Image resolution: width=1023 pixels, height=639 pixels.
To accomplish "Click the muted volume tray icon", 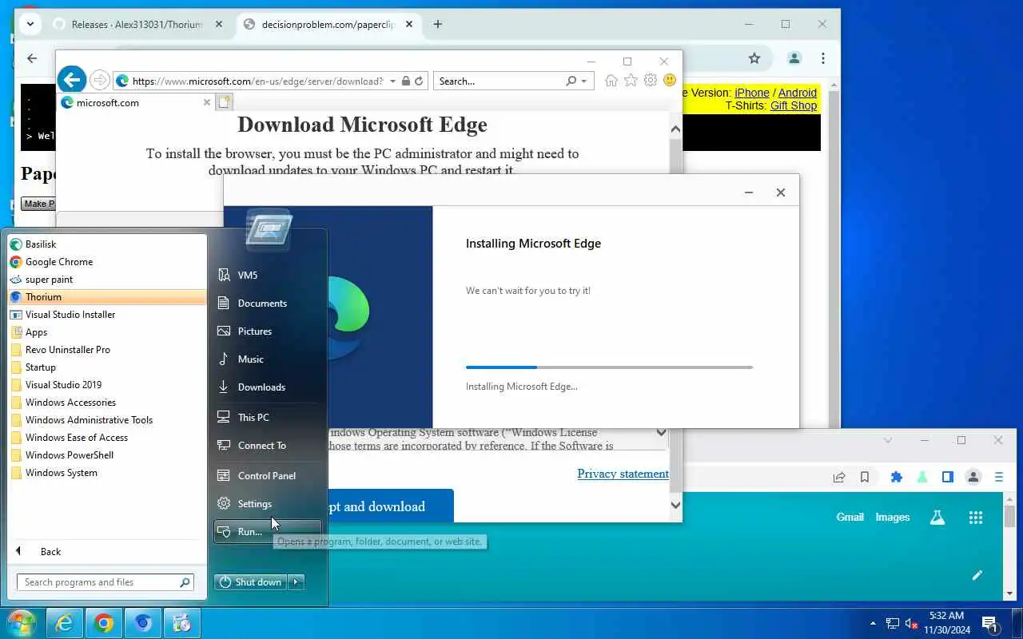I will tap(912, 623).
